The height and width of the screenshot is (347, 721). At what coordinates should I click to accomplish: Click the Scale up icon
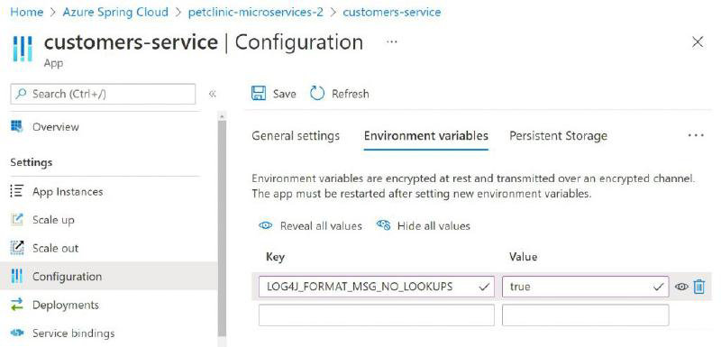(16, 220)
